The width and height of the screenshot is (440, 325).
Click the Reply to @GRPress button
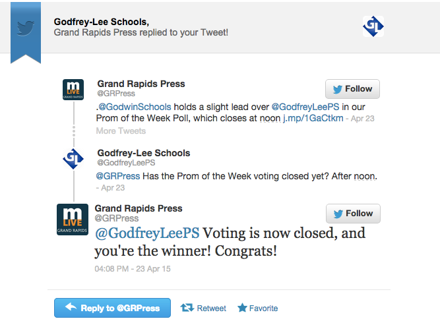[112, 308]
